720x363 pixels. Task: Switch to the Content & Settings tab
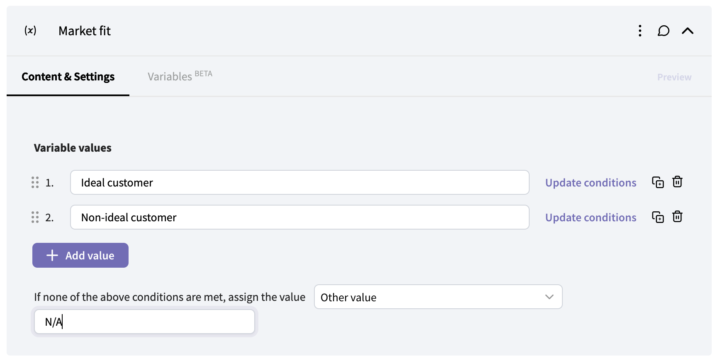click(68, 77)
